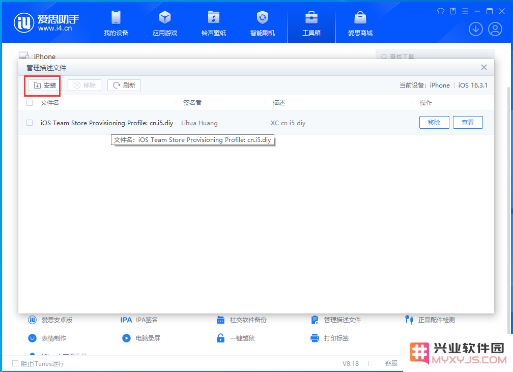Open 社交软件备份 tool

point(241,320)
